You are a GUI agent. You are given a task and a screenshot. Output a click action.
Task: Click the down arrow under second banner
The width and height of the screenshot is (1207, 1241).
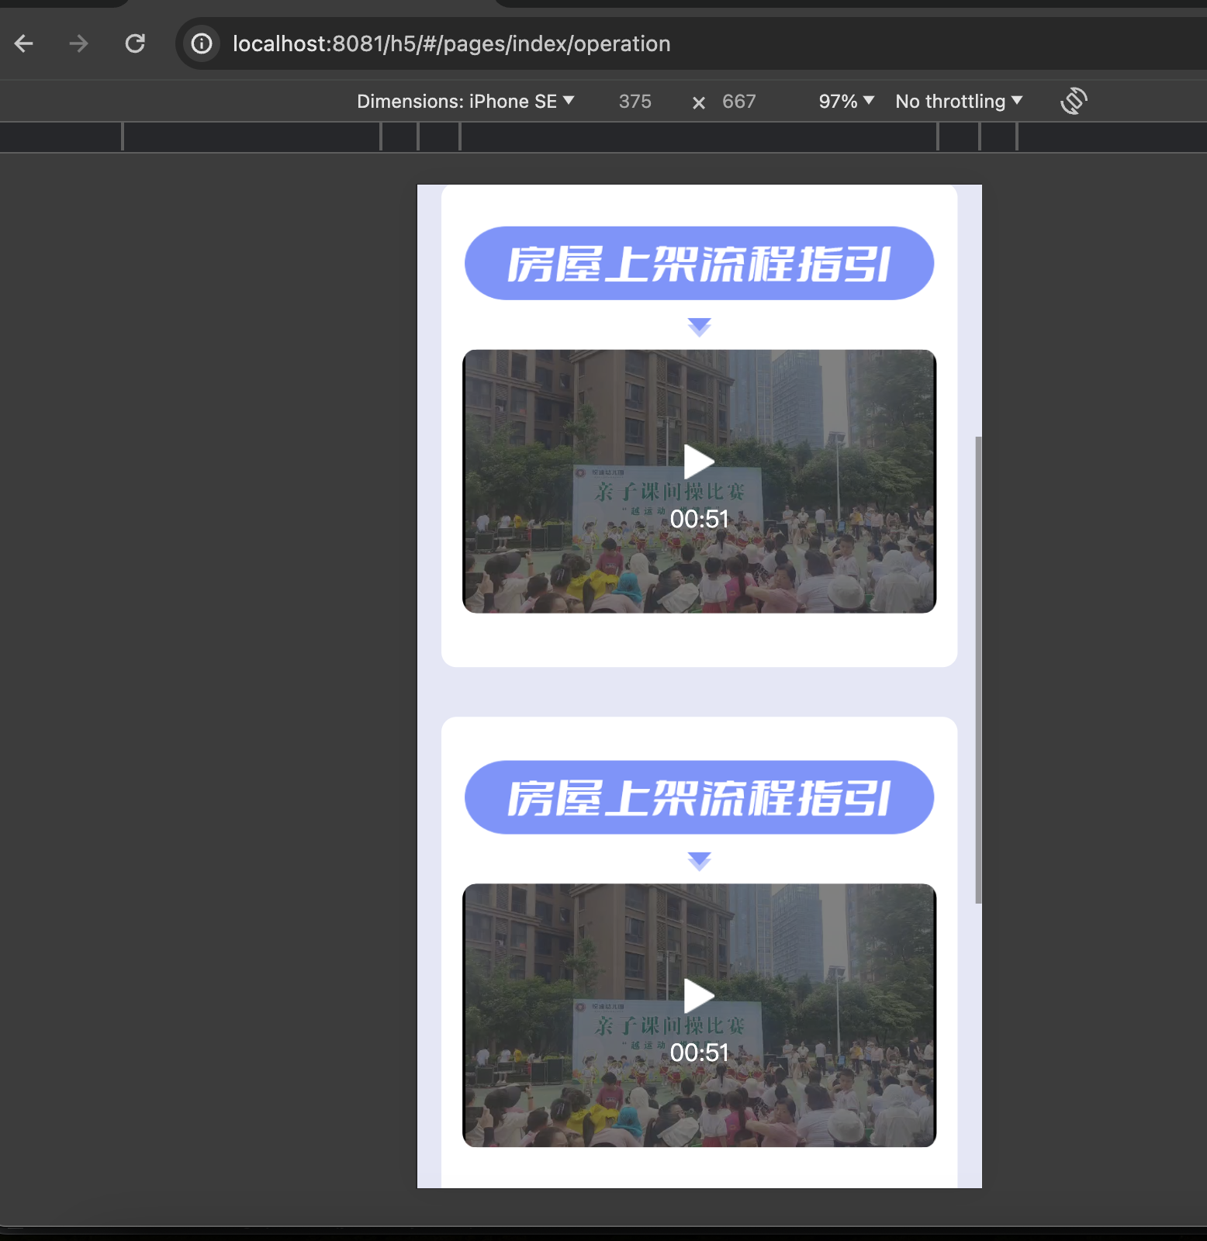699,861
